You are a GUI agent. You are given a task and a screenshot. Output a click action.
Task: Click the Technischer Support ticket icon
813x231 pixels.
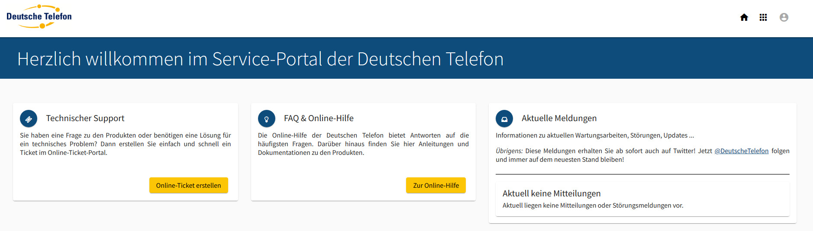(x=29, y=119)
